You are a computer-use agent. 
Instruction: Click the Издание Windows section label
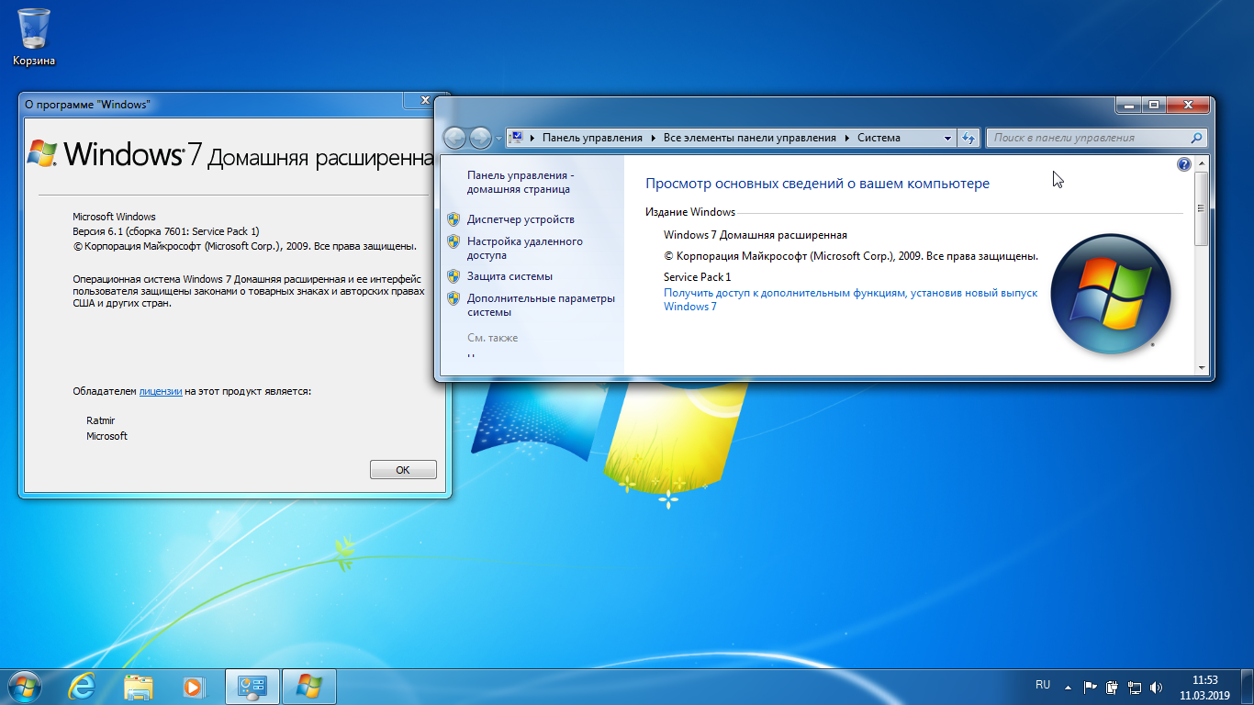coord(690,212)
